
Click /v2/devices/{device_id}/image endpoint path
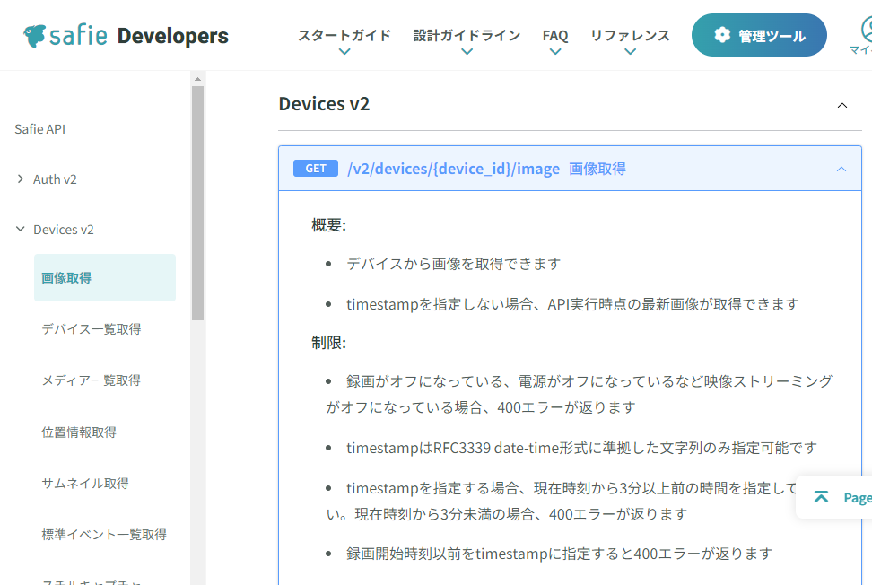453,169
